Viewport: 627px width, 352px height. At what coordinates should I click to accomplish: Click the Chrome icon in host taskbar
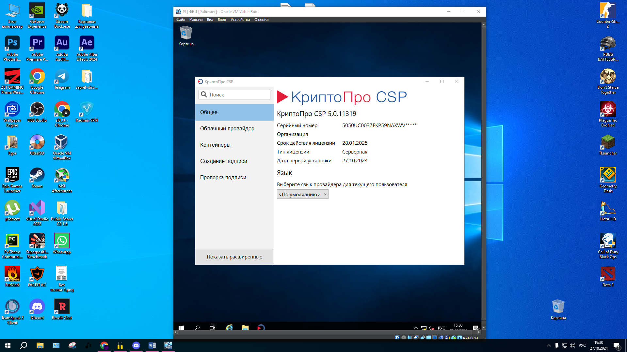pos(104,345)
